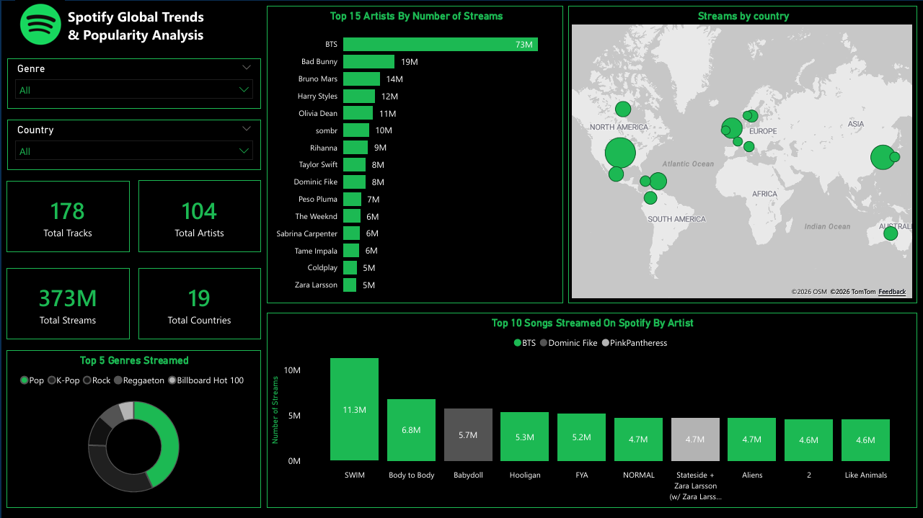This screenshot has height=518, width=923.
Task: Collapse the Country slicer header chevron
Action: coord(247,128)
